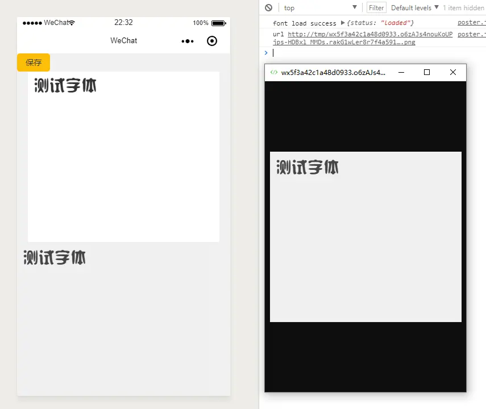486x409 pixels.
Task: Open mini-program menu via the "..." capsule icon
Action: point(187,41)
